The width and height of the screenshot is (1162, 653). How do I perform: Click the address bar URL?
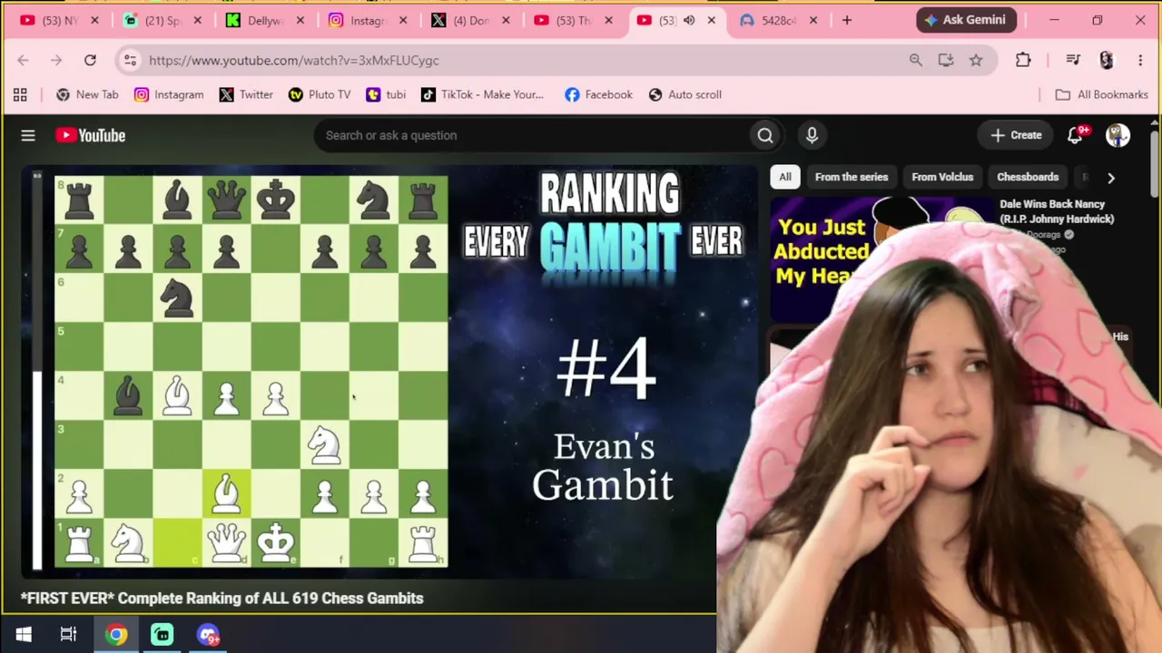294,60
